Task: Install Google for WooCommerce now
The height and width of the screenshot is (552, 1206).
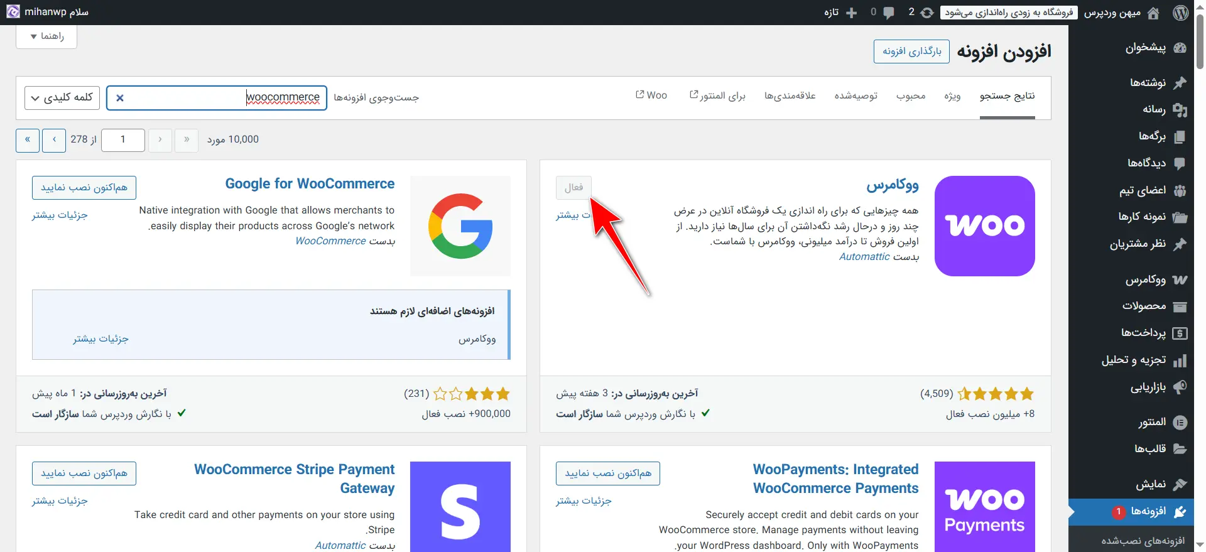Action: point(84,188)
